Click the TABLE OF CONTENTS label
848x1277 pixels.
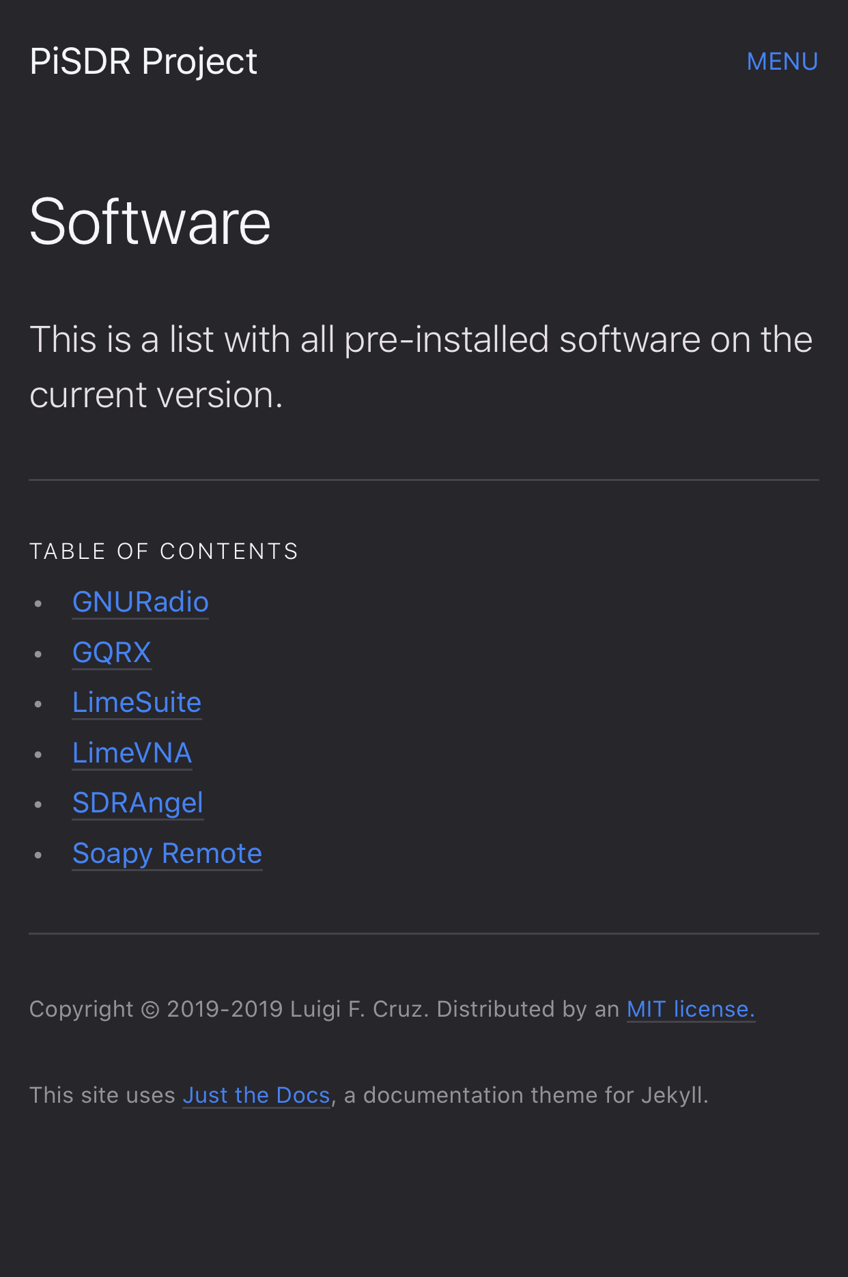pos(164,551)
